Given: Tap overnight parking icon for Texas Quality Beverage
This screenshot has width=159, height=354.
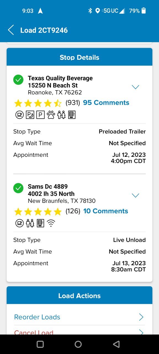Looking at the screenshot, I should tap(30, 114).
